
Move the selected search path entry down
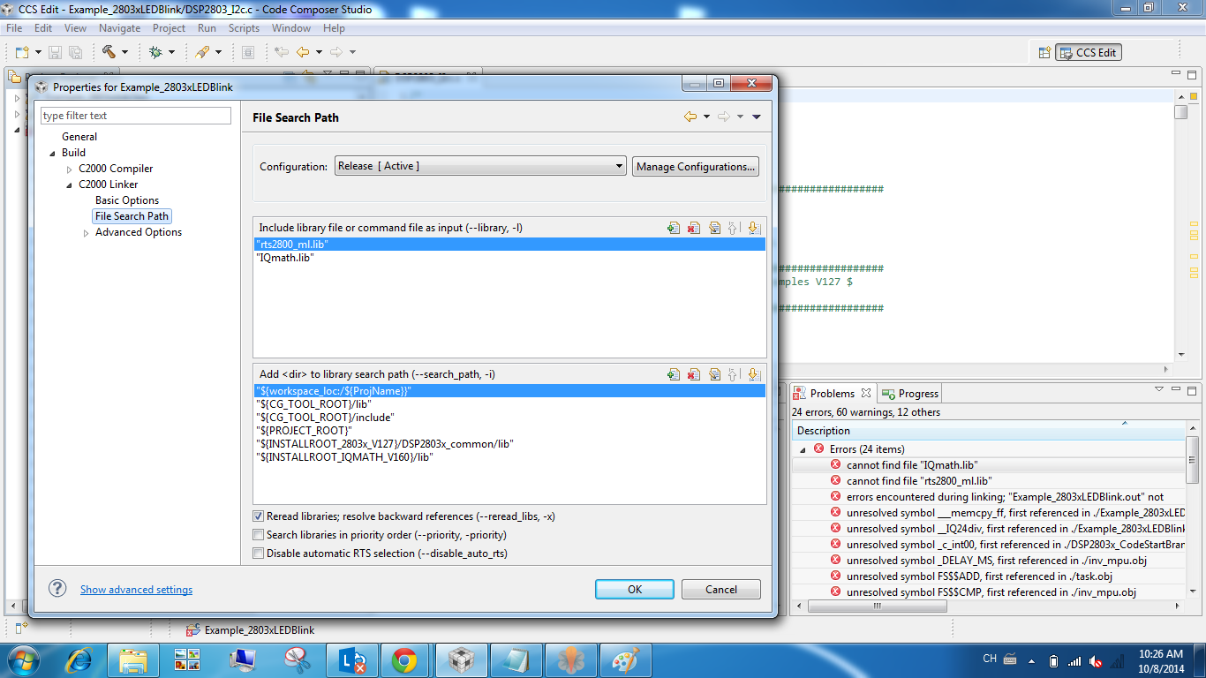[x=753, y=374]
